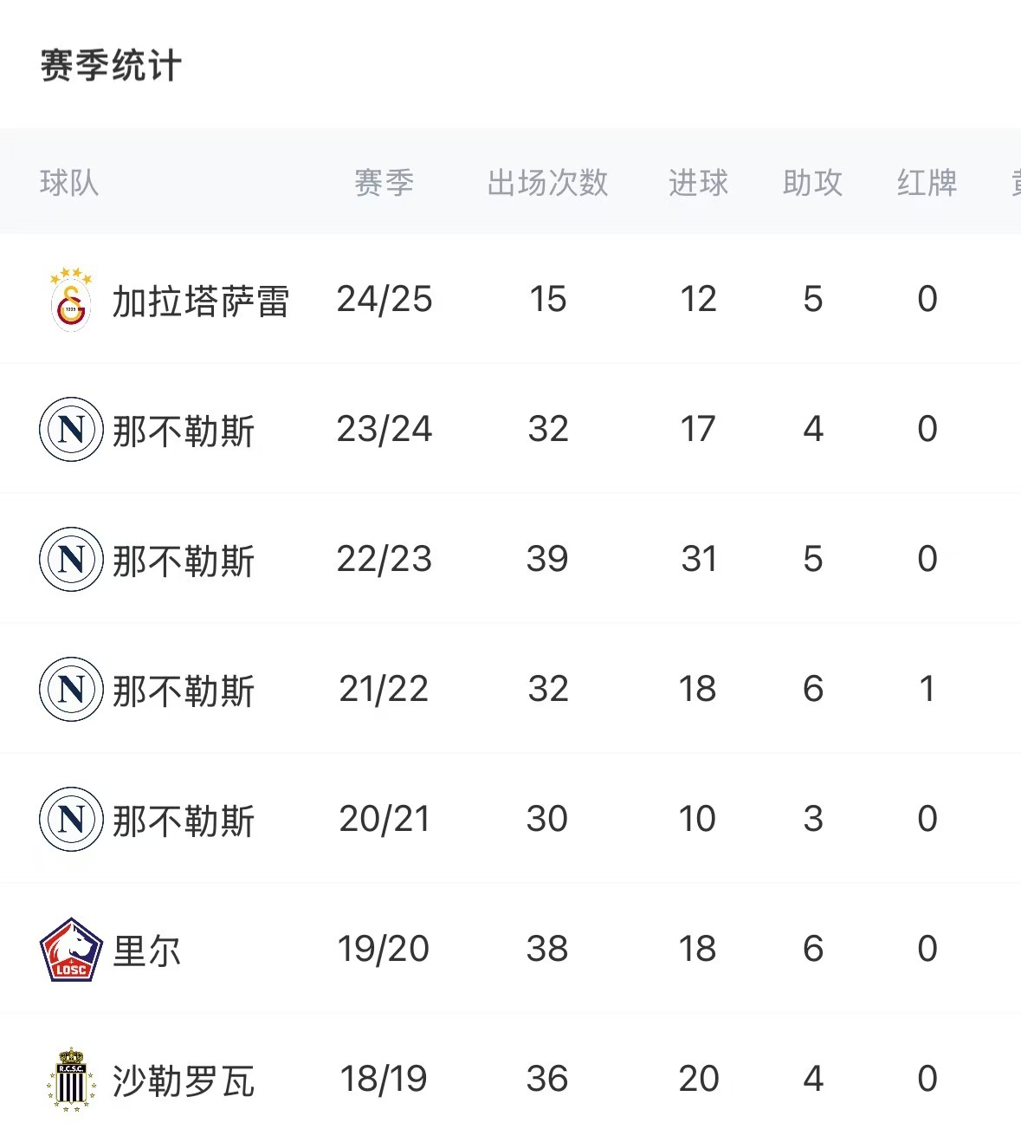Open the 里尔 team name link
1021x1142 pixels.
click(146, 951)
